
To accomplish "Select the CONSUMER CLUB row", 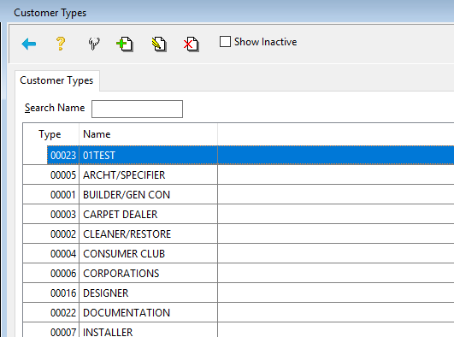I will (x=239, y=253).
